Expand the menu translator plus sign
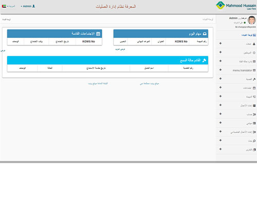This screenshot has height=198, width=257. (x=221, y=70)
